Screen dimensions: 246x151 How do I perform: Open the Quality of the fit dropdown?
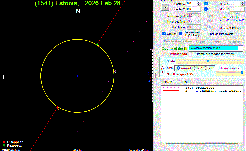point(241,48)
